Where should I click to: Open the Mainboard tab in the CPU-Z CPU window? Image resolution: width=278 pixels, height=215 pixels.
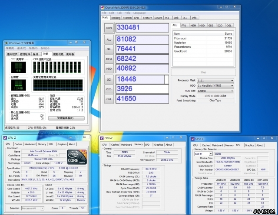(x=30, y=144)
